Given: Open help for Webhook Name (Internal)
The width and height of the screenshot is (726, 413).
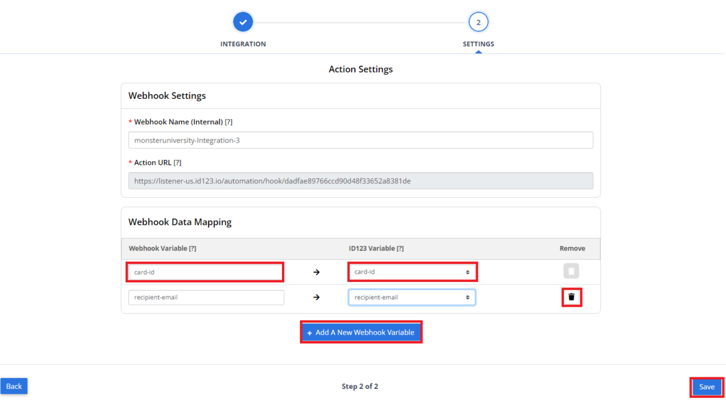Looking at the screenshot, I should [228, 121].
